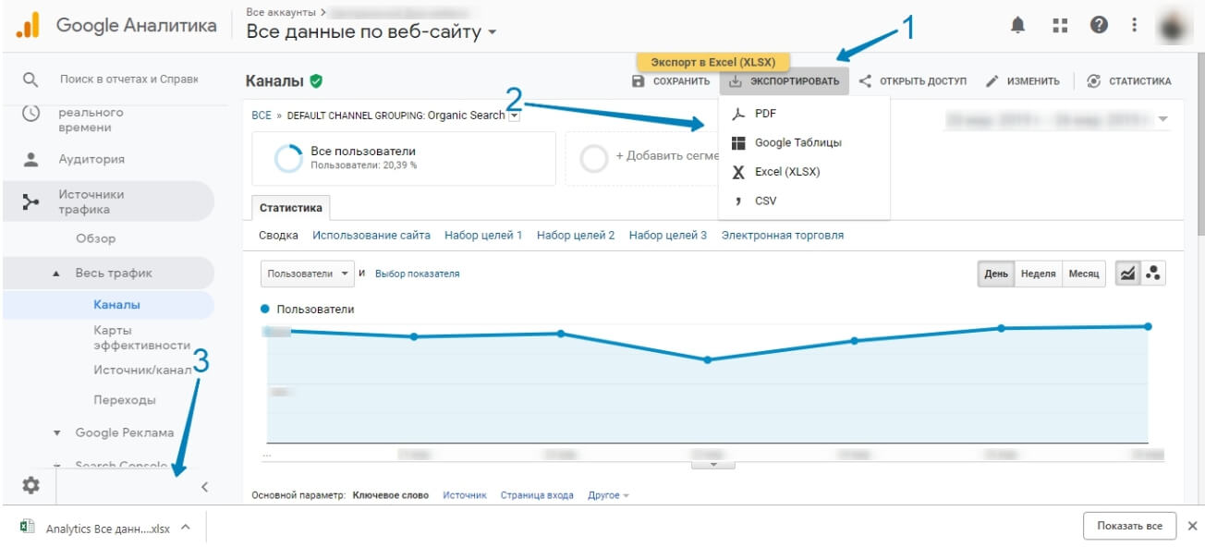Open the Другое dimension dropdown

point(608,495)
